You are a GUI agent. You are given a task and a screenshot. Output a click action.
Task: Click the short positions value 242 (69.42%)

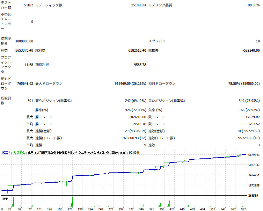tap(135, 101)
